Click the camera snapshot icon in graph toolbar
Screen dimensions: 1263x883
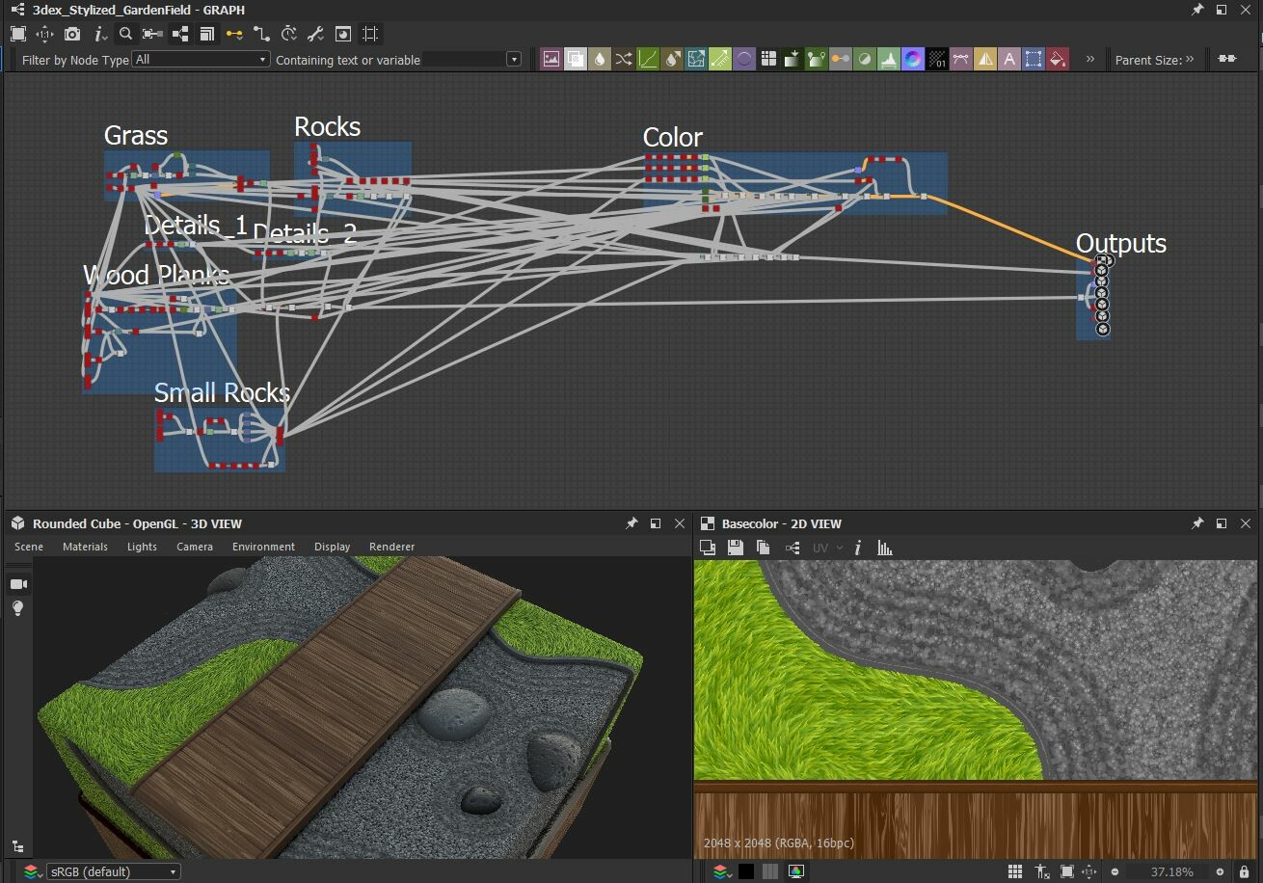72,34
